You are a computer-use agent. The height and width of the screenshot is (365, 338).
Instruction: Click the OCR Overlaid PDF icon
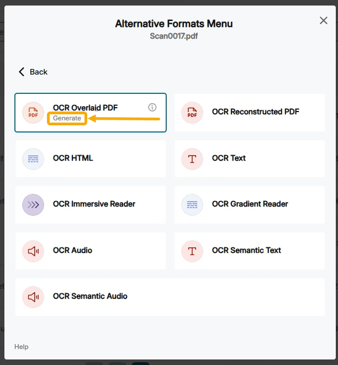tap(33, 112)
